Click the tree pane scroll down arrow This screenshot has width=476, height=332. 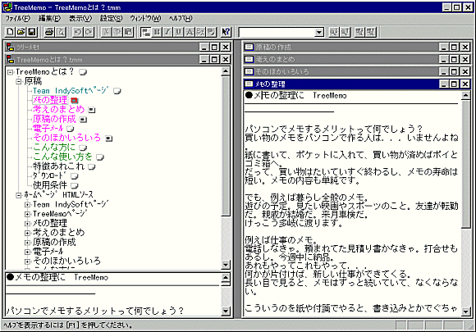click(x=226, y=265)
